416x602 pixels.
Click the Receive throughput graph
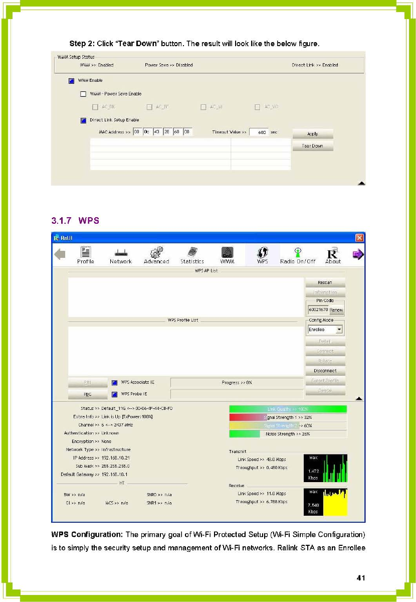(x=325, y=502)
